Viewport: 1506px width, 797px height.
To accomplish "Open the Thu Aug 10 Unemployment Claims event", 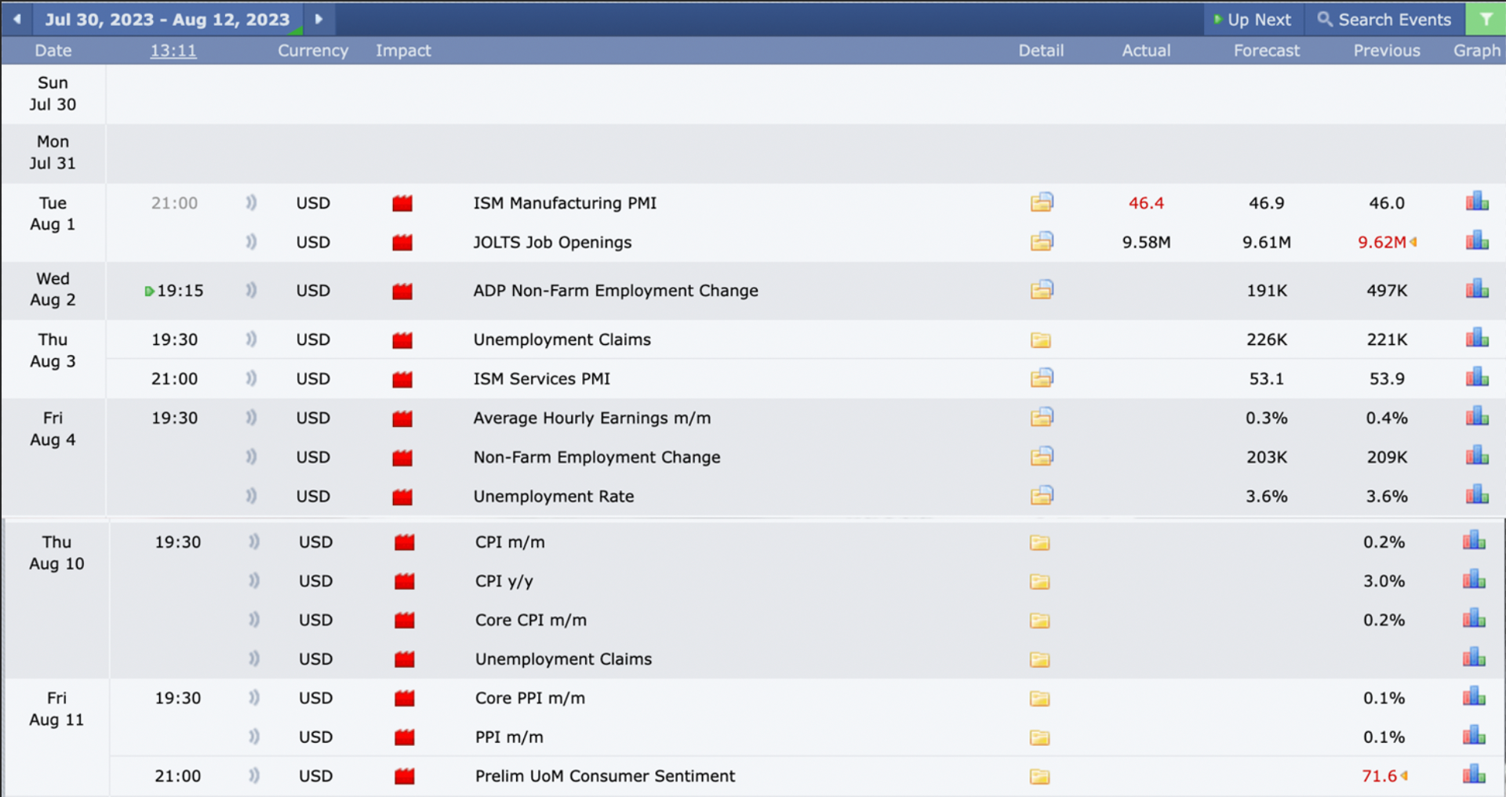I will pyautogui.click(x=563, y=659).
